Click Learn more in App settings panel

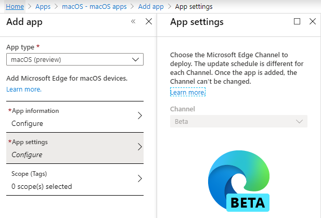click(x=188, y=92)
